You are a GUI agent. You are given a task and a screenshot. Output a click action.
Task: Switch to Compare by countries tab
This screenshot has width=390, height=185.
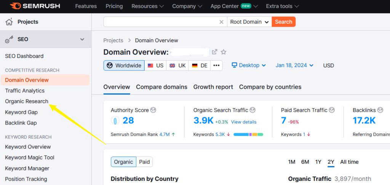pyautogui.click(x=270, y=87)
